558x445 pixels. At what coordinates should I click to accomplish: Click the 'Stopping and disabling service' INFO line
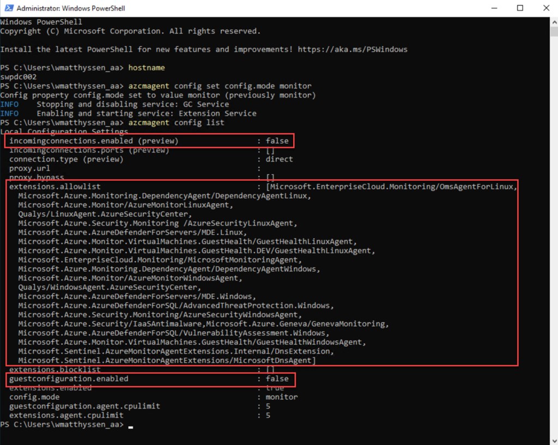point(132,104)
